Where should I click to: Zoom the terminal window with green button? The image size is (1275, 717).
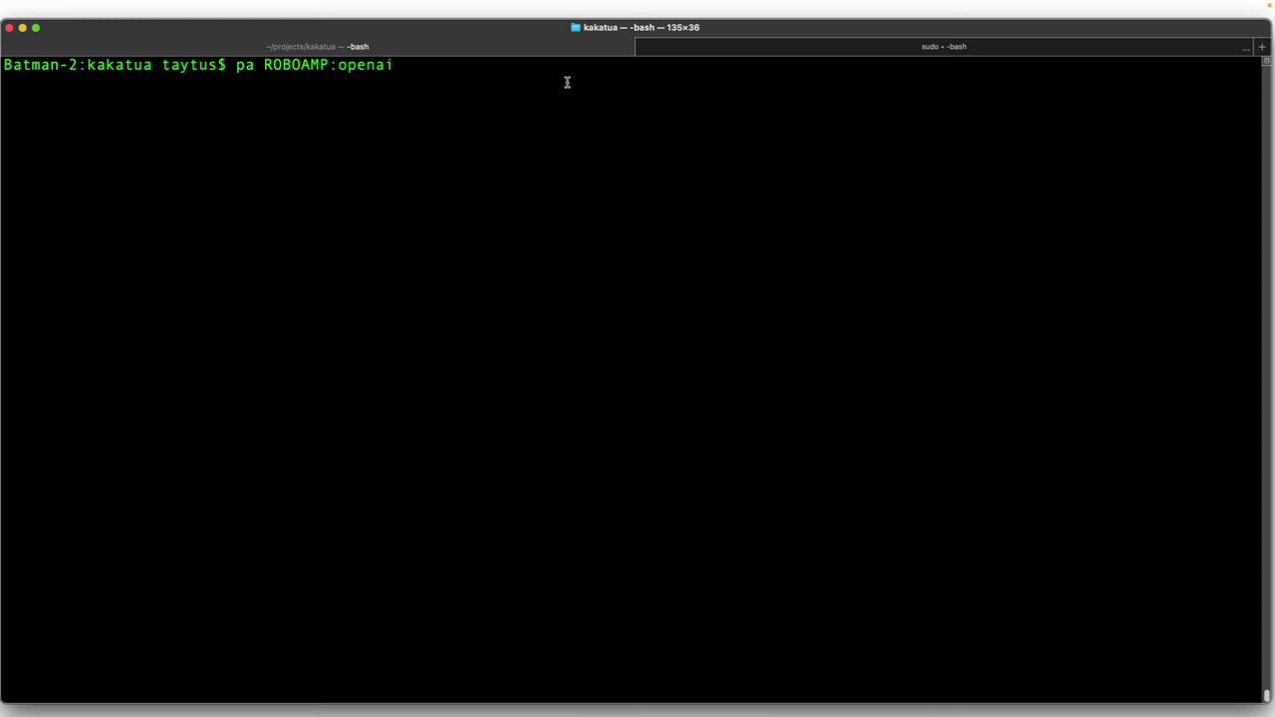click(x=36, y=27)
